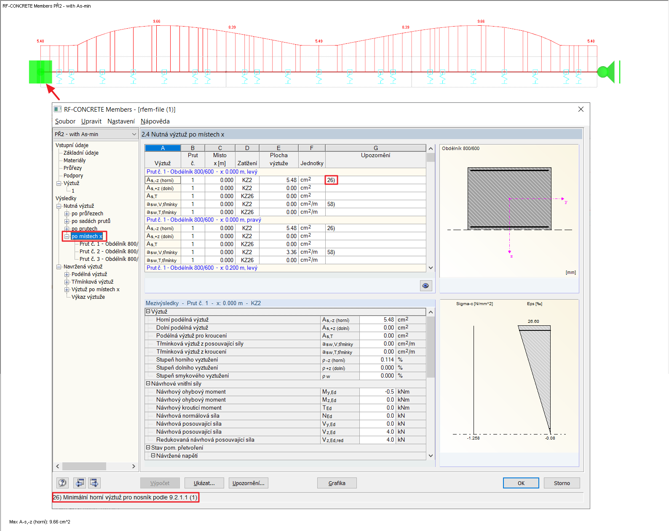The image size is (669, 531).
Task: Select Materiály in the navigator
Action: point(75,161)
